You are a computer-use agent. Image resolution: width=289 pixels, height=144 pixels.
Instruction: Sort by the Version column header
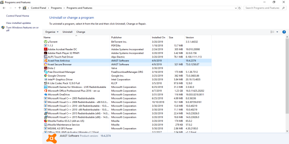[198, 37]
